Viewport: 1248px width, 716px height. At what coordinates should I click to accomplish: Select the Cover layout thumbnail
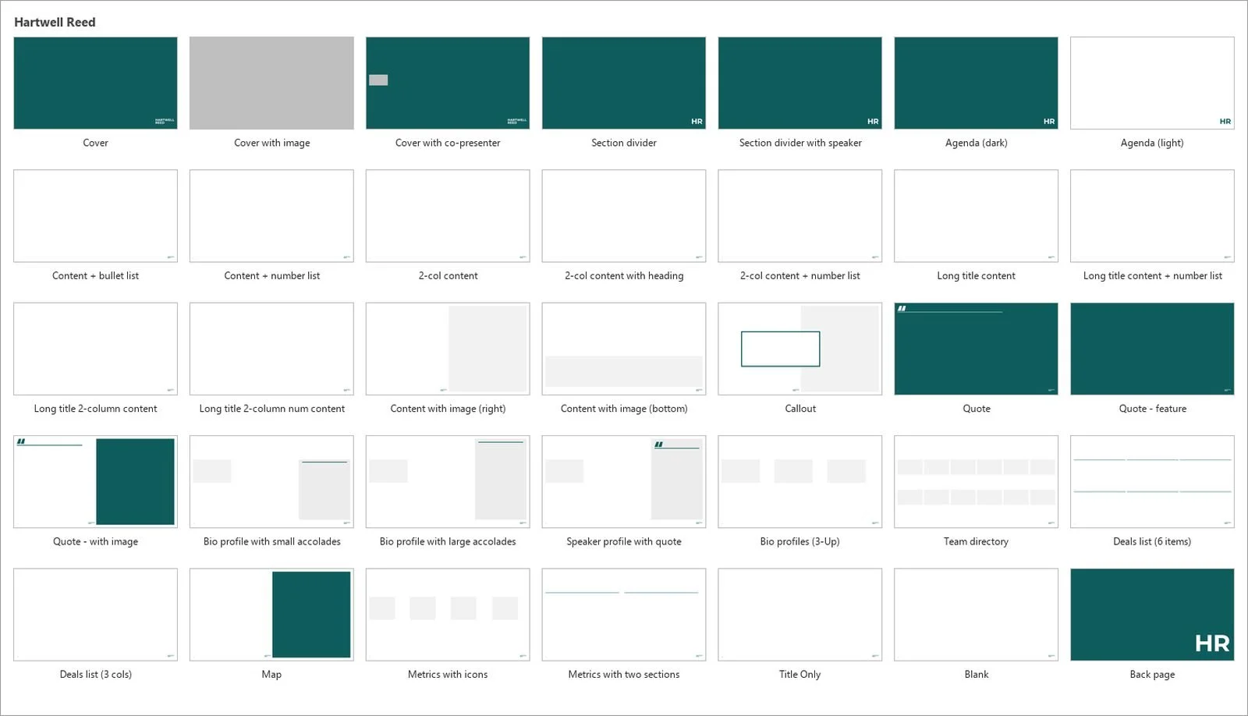pyautogui.click(x=95, y=83)
